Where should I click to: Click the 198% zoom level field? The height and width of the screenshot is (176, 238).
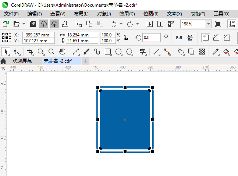pyautogui.click(x=193, y=24)
